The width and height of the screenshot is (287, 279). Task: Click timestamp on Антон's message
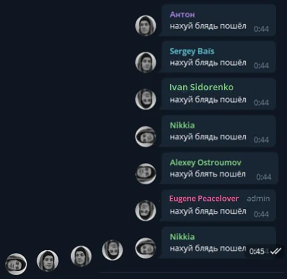261,29
